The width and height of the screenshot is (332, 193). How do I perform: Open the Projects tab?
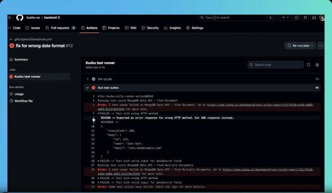tap(111, 28)
